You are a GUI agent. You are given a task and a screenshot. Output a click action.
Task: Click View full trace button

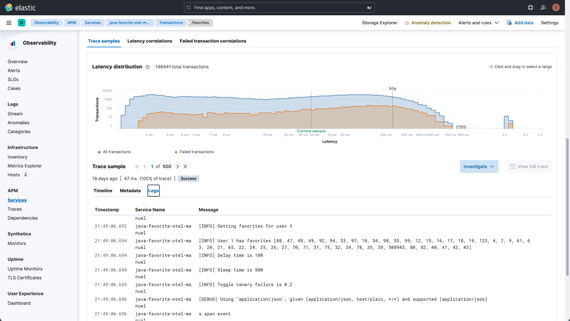pyautogui.click(x=529, y=167)
